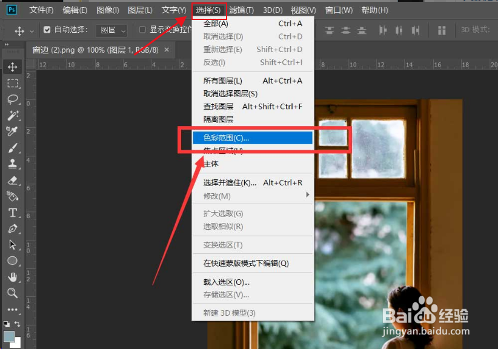Screen dimensions: 498x349
Task: Select the Zoom tool
Action: (12, 293)
